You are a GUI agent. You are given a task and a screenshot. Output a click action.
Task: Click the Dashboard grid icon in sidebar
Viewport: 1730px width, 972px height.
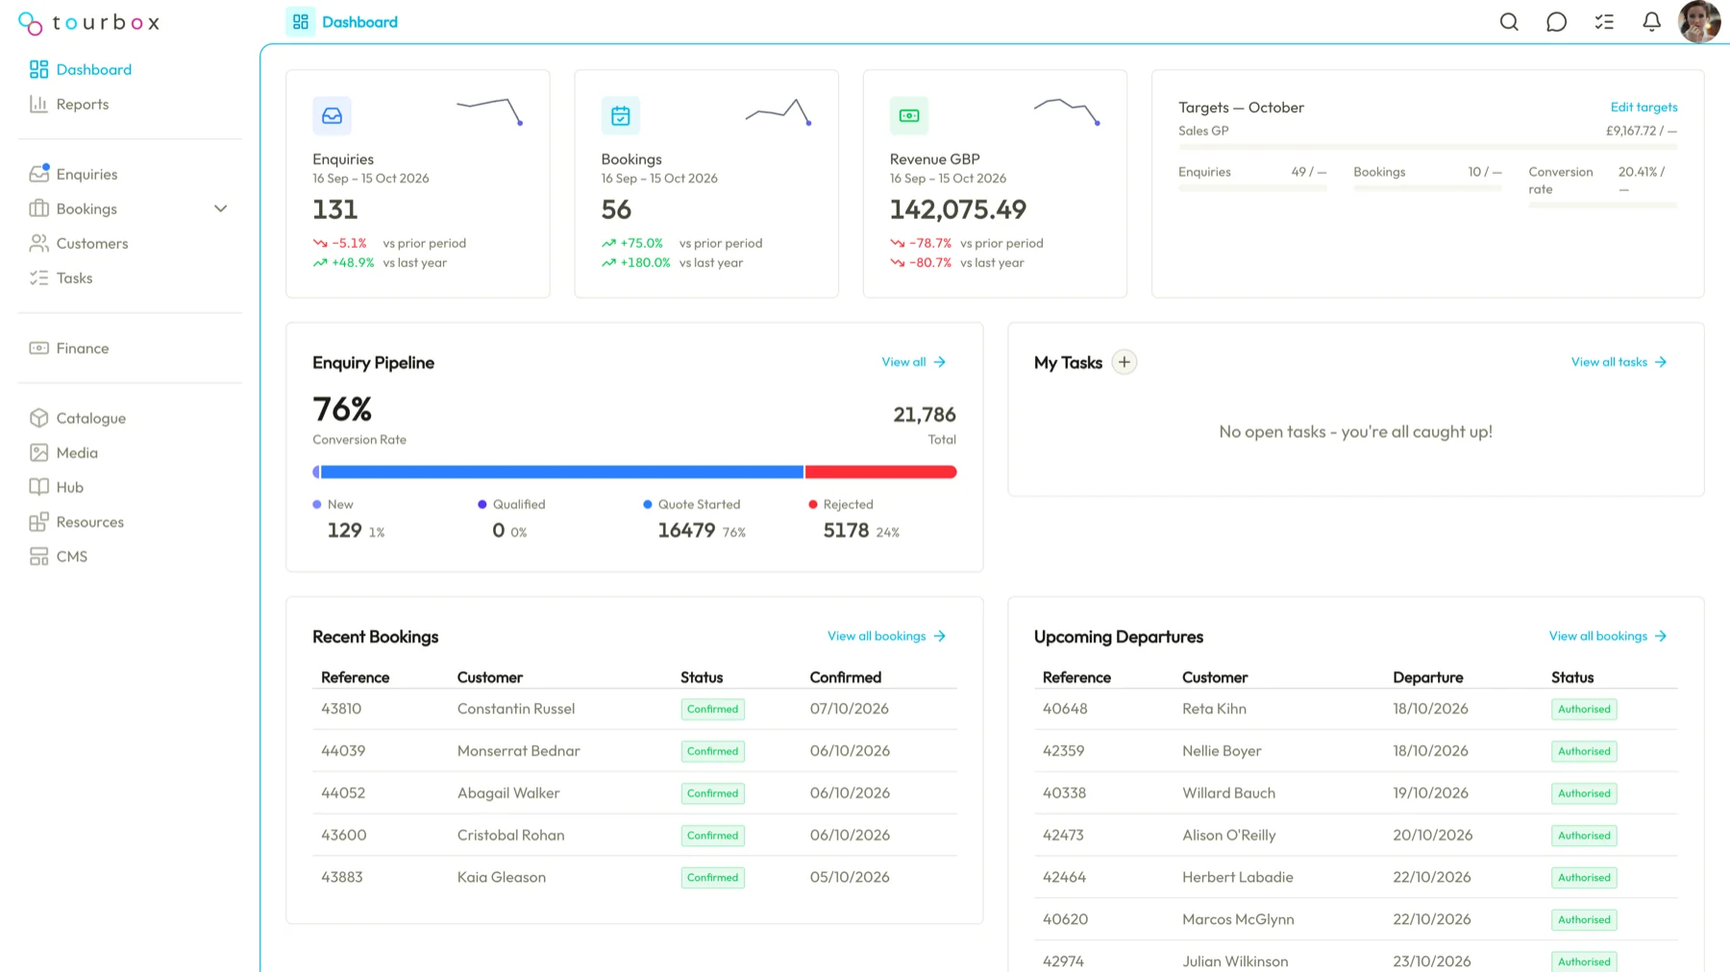pyautogui.click(x=38, y=69)
